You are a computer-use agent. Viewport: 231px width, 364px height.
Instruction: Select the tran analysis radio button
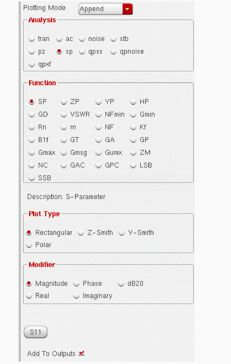[32, 39]
